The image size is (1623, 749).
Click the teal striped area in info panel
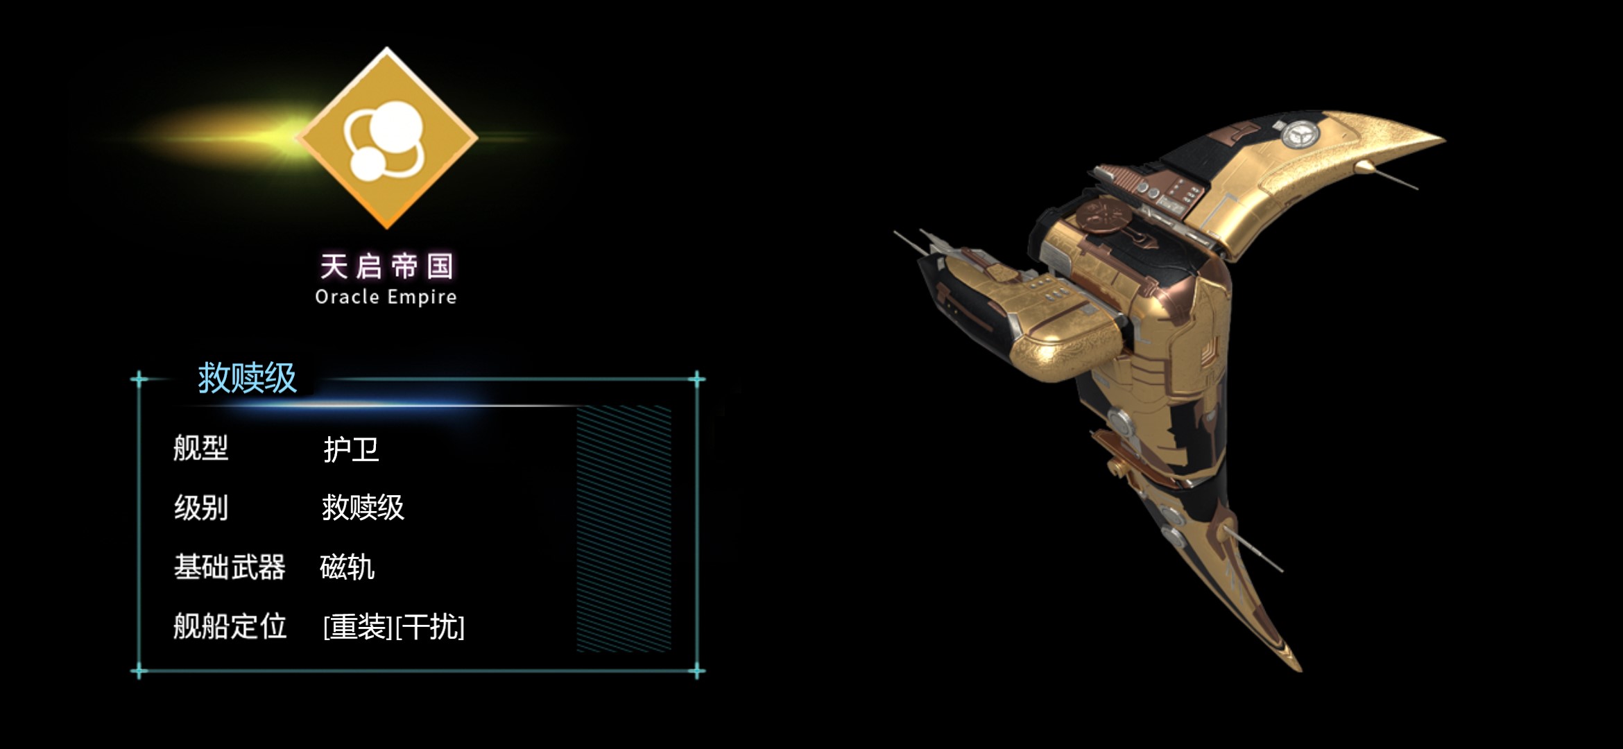tap(624, 528)
